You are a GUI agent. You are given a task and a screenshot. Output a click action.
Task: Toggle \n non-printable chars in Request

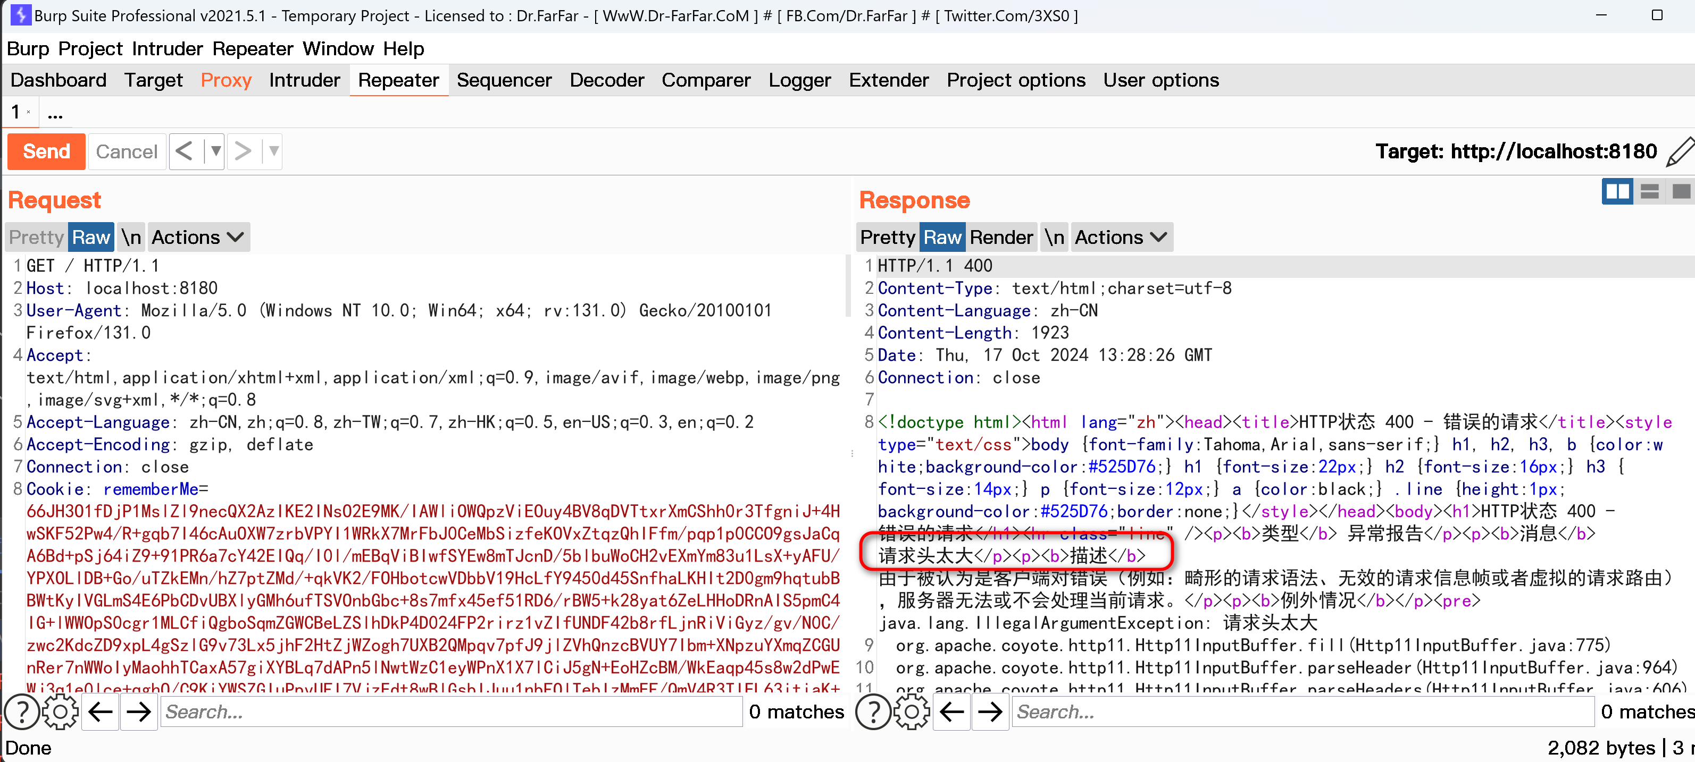(x=131, y=238)
